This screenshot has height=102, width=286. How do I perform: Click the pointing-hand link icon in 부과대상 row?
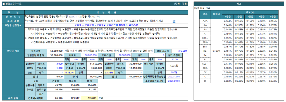coord(174,21)
